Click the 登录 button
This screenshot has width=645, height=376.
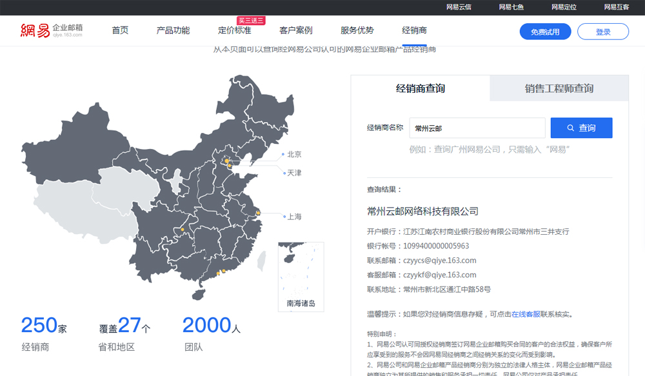(603, 32)
